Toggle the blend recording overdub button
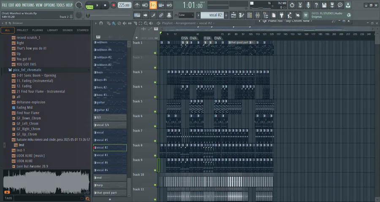This screenshot has height=202, width=380. (161, 5)
